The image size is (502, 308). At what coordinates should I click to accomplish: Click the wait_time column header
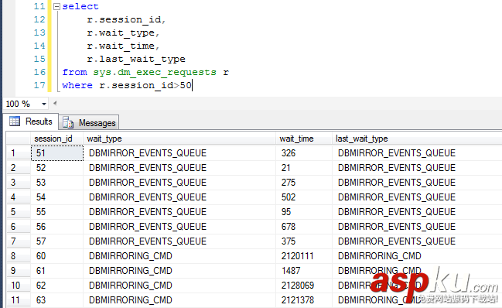tap(304, 139)
